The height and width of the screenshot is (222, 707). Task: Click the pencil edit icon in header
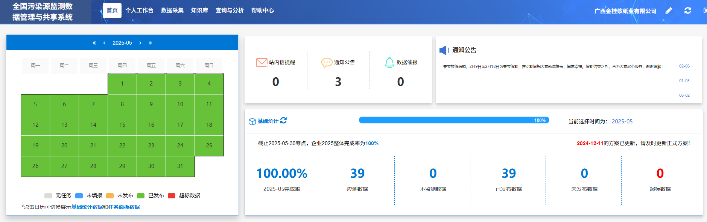pos(669,11)
